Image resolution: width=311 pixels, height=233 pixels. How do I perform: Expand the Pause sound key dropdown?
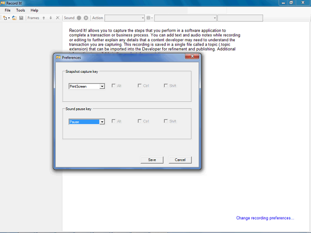pos(102,122)
